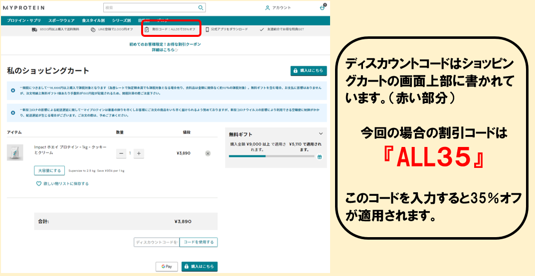Click the 値段 column header
Screen dimensions: 535x276
click(x=186, y=132)
